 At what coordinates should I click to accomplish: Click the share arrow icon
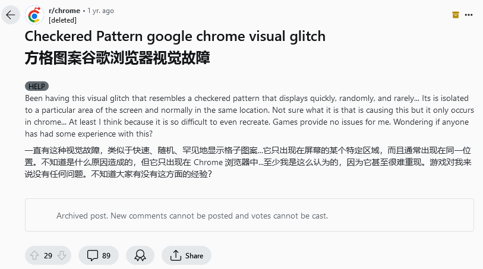click(175, 256)
